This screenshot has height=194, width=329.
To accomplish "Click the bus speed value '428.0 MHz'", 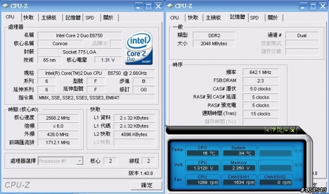I will pyautogui.click(x=58, y=134).
